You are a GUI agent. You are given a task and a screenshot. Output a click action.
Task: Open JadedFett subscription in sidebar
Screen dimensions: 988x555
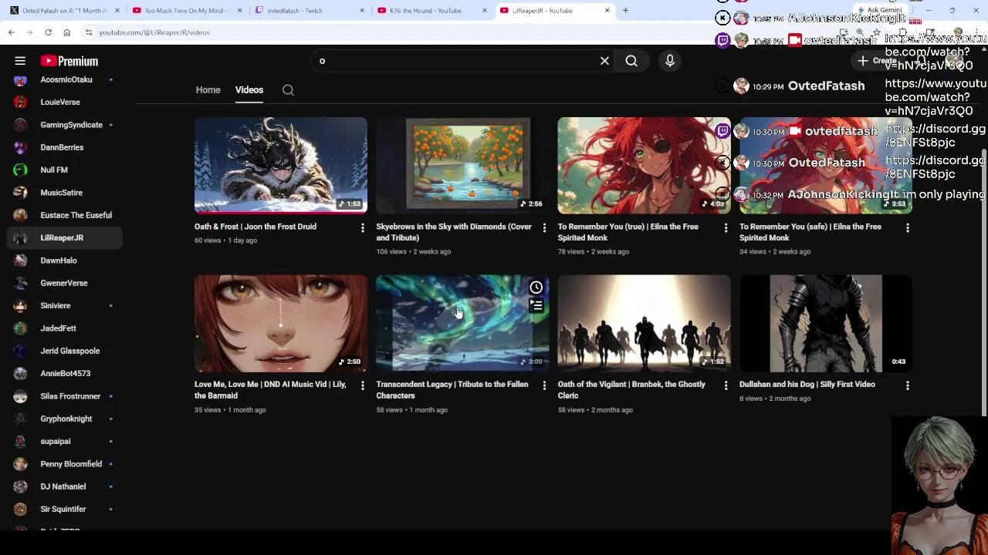(x=64, y=328)
